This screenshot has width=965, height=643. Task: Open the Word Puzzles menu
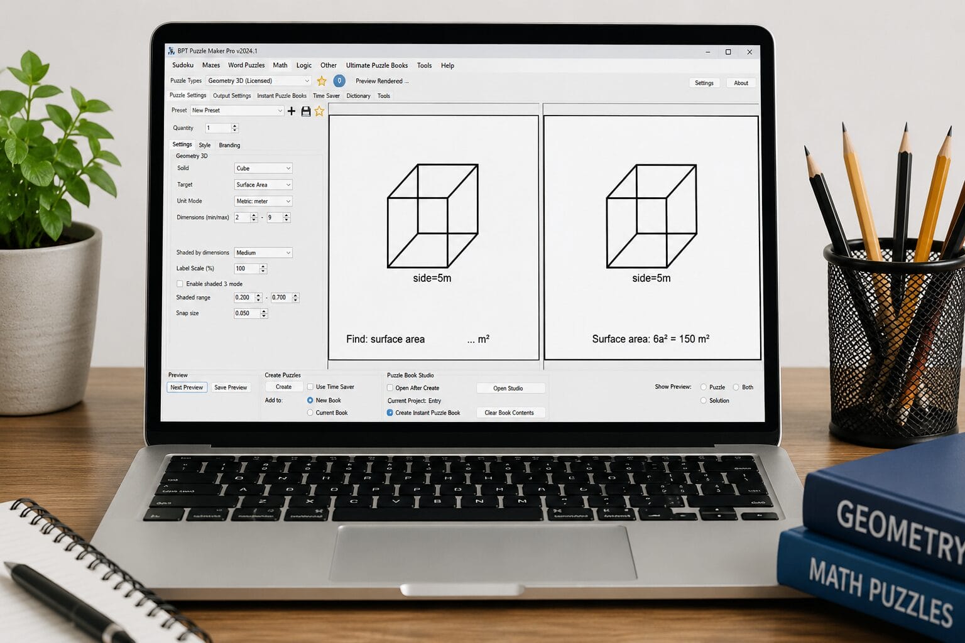[x=246, y=65]
